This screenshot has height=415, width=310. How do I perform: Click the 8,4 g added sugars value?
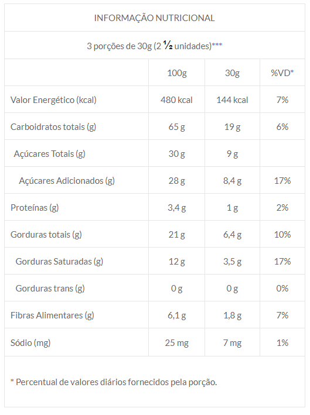[x=233, y=181]
